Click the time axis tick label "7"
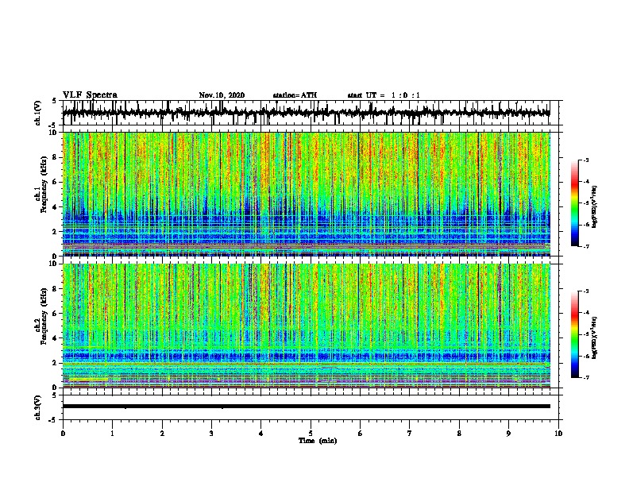Viewport: 629px width, 486px height. [x=410, y=434]
